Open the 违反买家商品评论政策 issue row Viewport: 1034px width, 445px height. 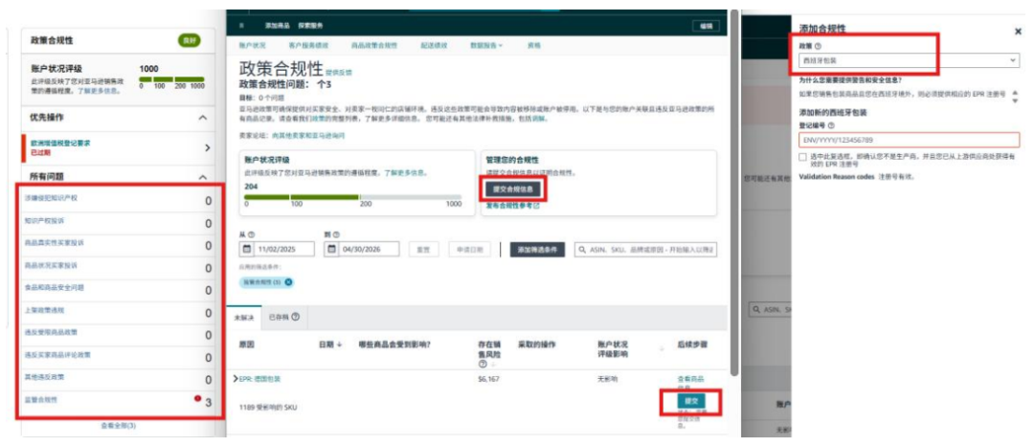tap(118, 356)
